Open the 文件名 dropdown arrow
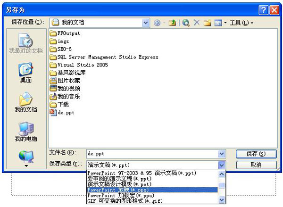Viewport: 283px width, 207px height. (222, 154)
